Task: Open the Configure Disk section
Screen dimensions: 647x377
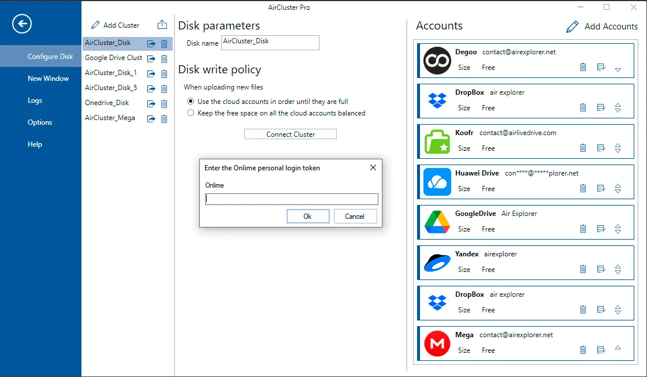Action: [x=40, y=56]
